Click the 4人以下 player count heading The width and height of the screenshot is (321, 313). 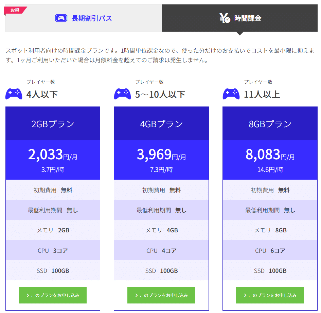pos(42,95)
